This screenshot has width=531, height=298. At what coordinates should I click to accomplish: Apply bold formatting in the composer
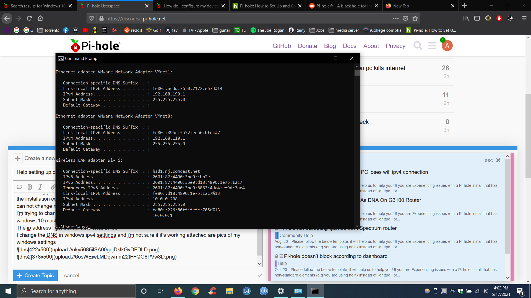pyautogui.click(x=30, y=187)
